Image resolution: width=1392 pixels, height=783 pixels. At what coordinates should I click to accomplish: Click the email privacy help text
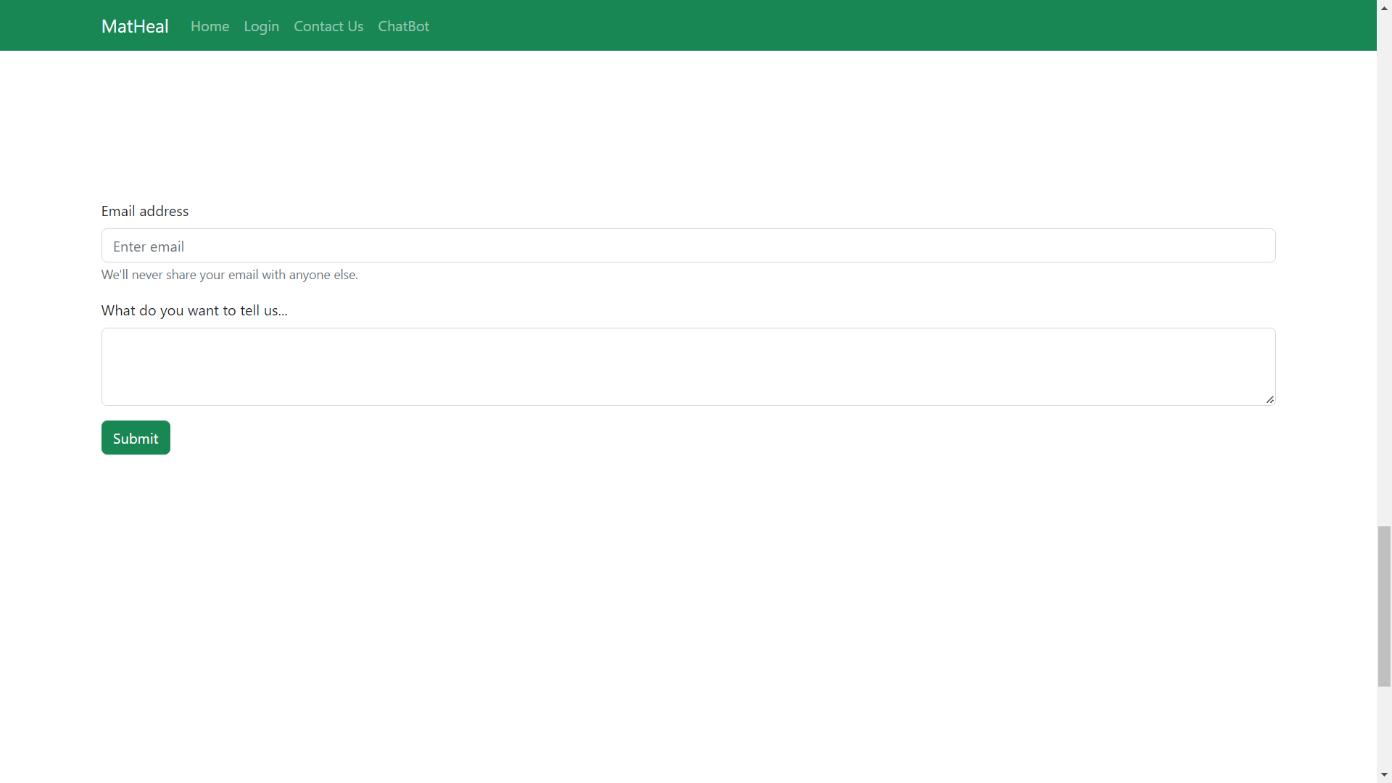coord(230,275)
